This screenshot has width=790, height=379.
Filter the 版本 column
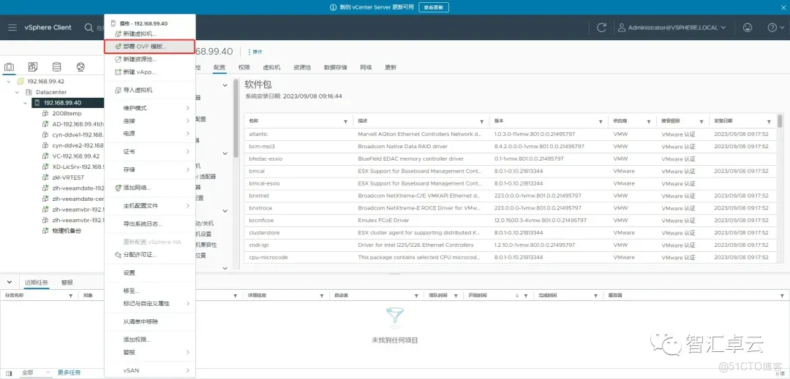[601, 122]
